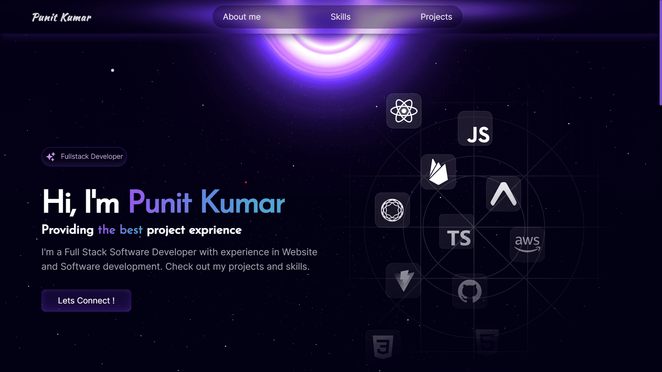662x372 pixels.
Task: Select the circular geometric mesh icon
Action: 392,210
